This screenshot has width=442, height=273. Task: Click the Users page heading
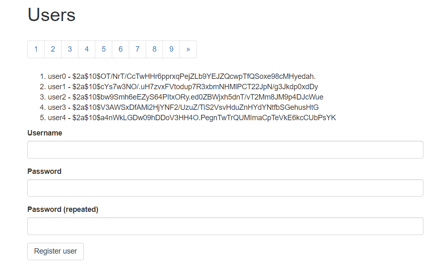pos(52,15)
